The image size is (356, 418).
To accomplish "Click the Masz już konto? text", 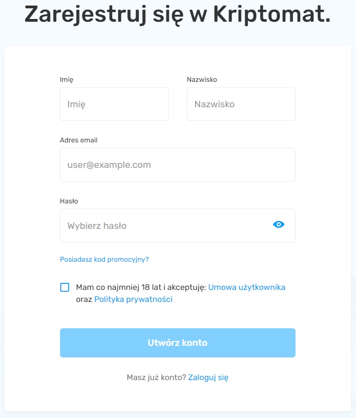I will click(x=156, y=377).
